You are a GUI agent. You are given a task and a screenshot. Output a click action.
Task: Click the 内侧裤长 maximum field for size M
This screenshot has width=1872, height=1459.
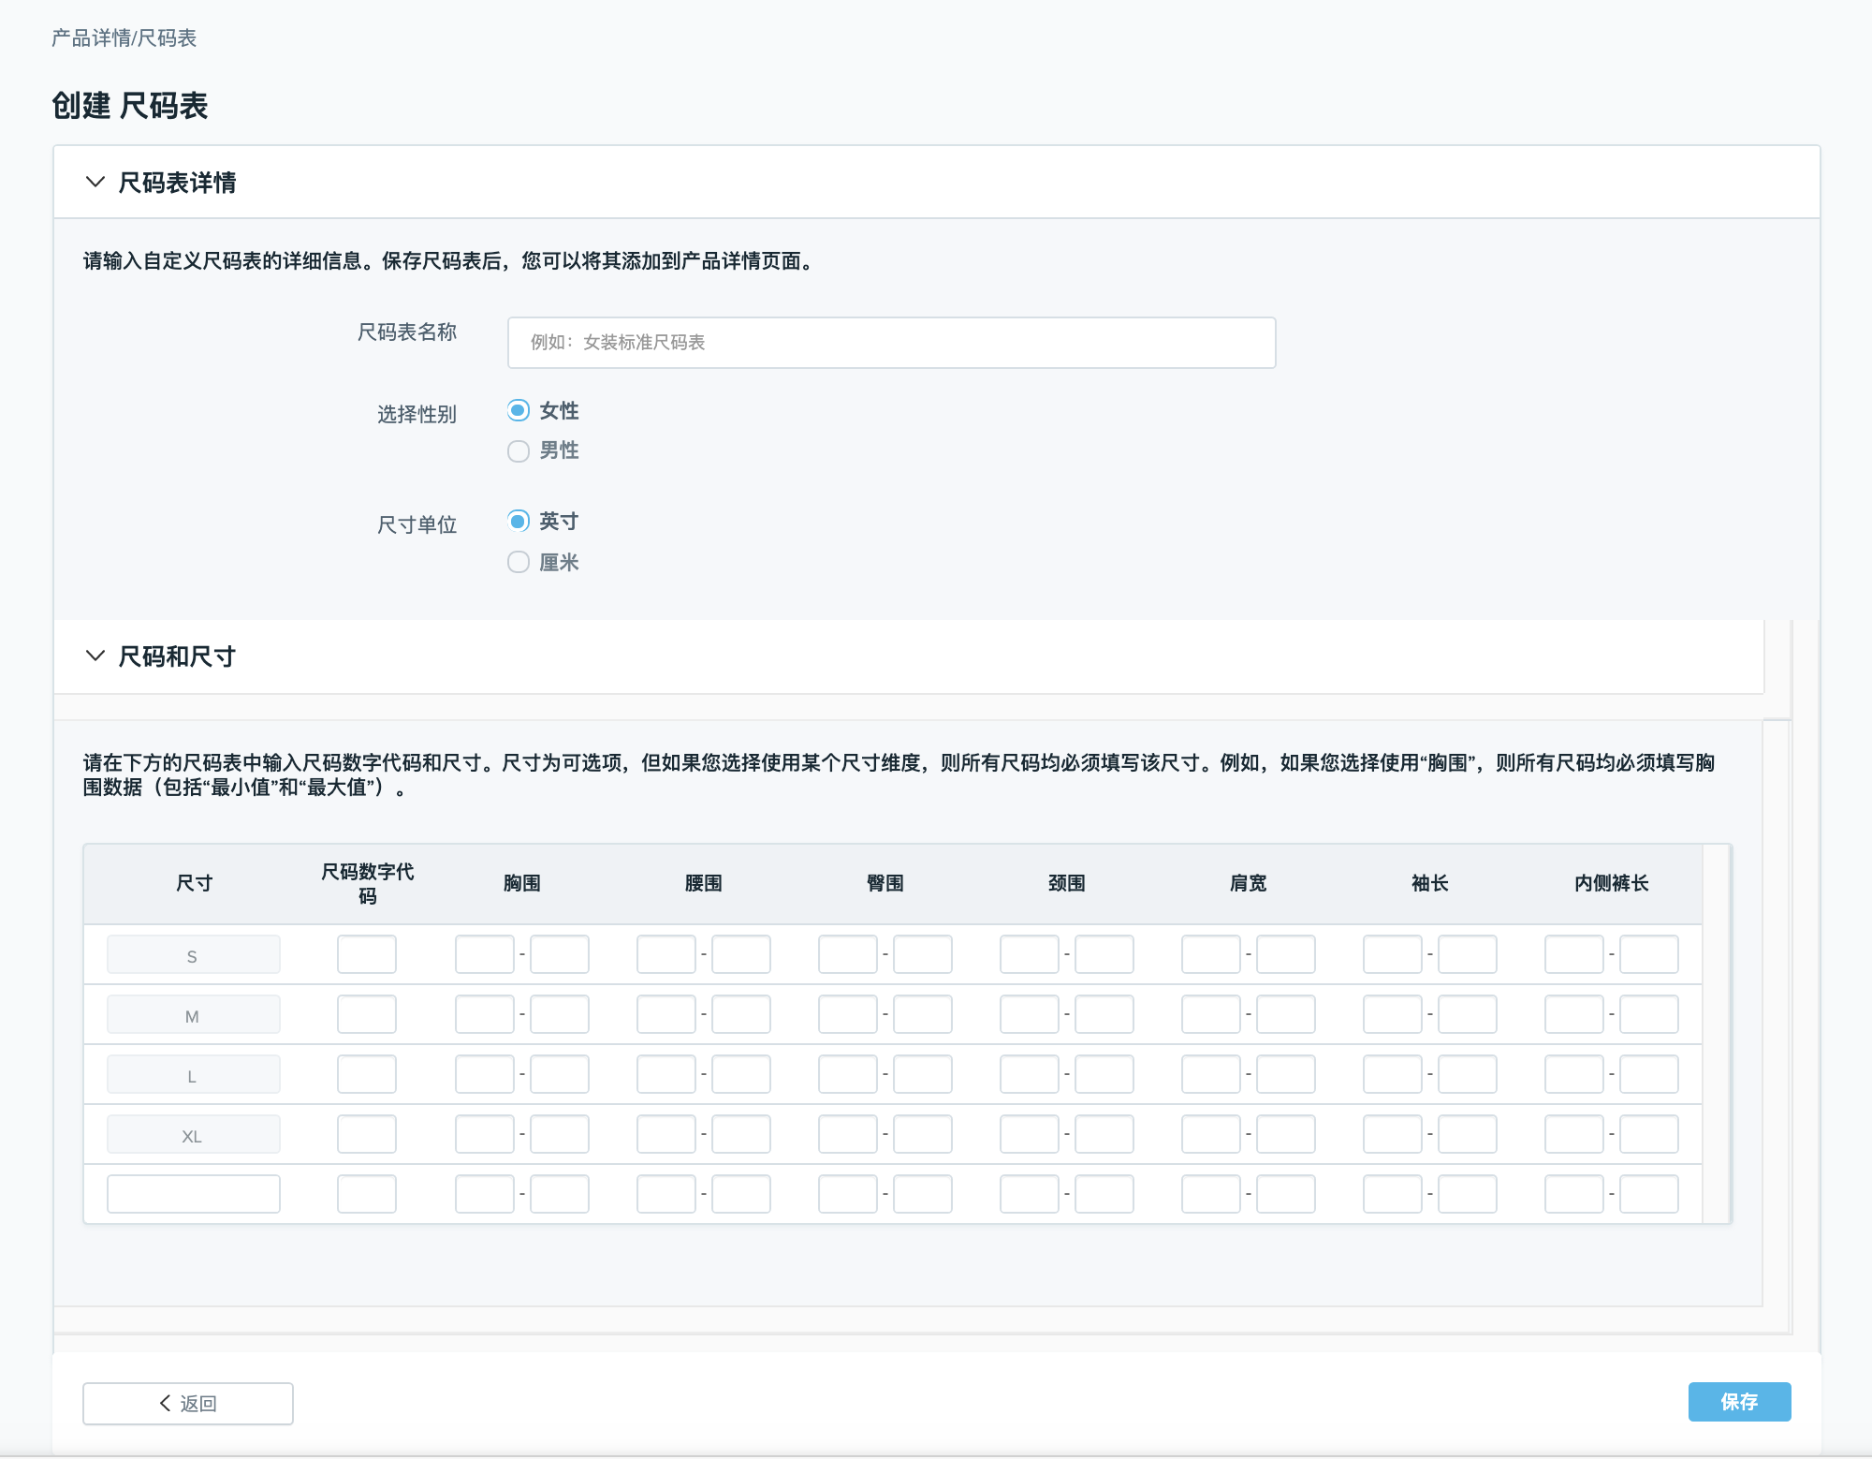(x=1648, y=1014)
